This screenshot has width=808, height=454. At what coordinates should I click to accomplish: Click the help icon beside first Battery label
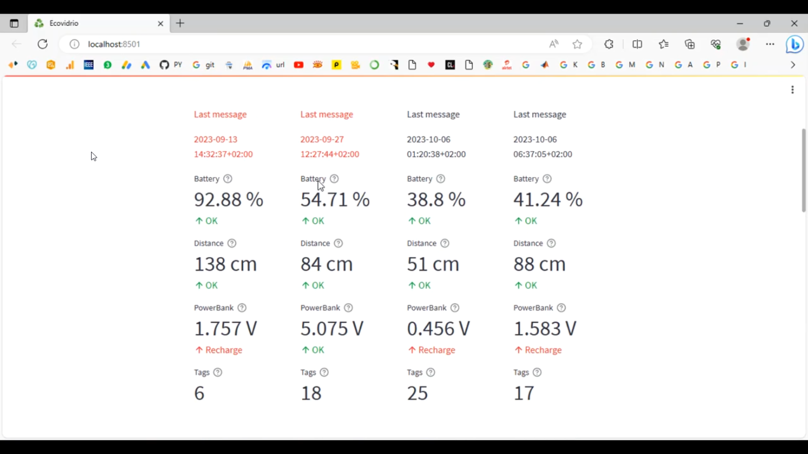tap(228, 179)
